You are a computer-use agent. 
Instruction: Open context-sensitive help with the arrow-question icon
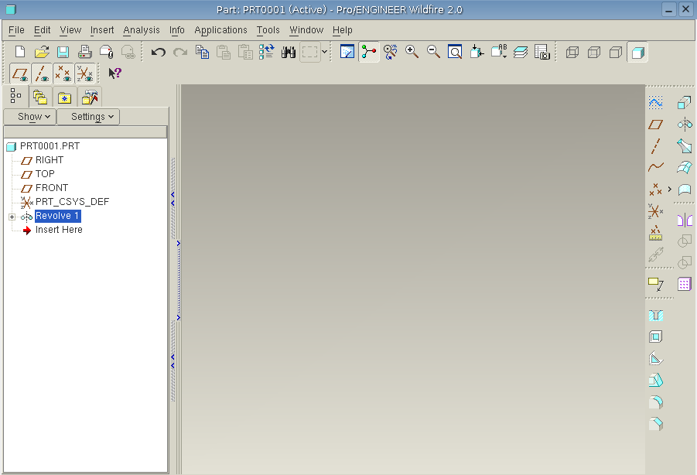pyautogui.click(x=114, y=73)
